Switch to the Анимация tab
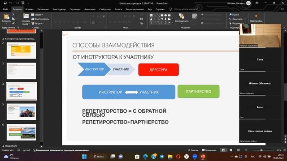 point(90,9)
